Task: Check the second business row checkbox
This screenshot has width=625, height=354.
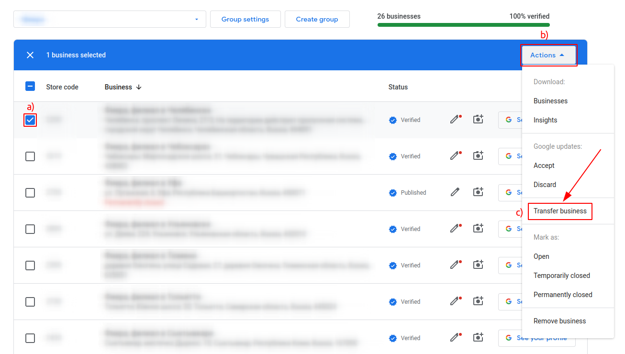Action: (x=30, y=156)
